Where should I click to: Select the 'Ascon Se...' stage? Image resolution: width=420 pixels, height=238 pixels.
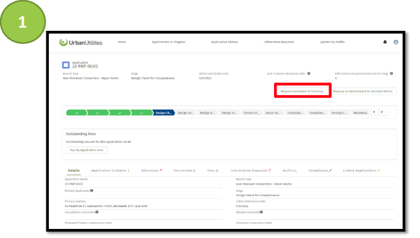click(273, 113)
